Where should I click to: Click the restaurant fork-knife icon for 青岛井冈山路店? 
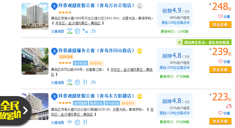coord(85,82)
